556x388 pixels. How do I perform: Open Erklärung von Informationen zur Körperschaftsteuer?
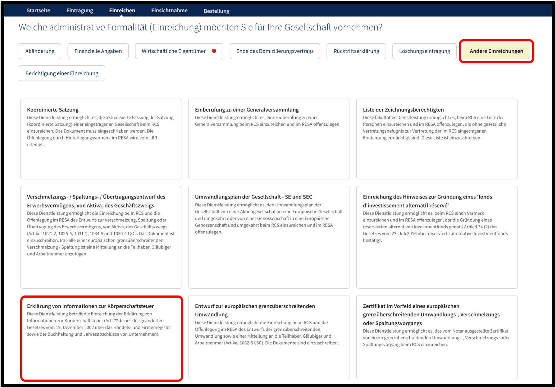[101, 338]
